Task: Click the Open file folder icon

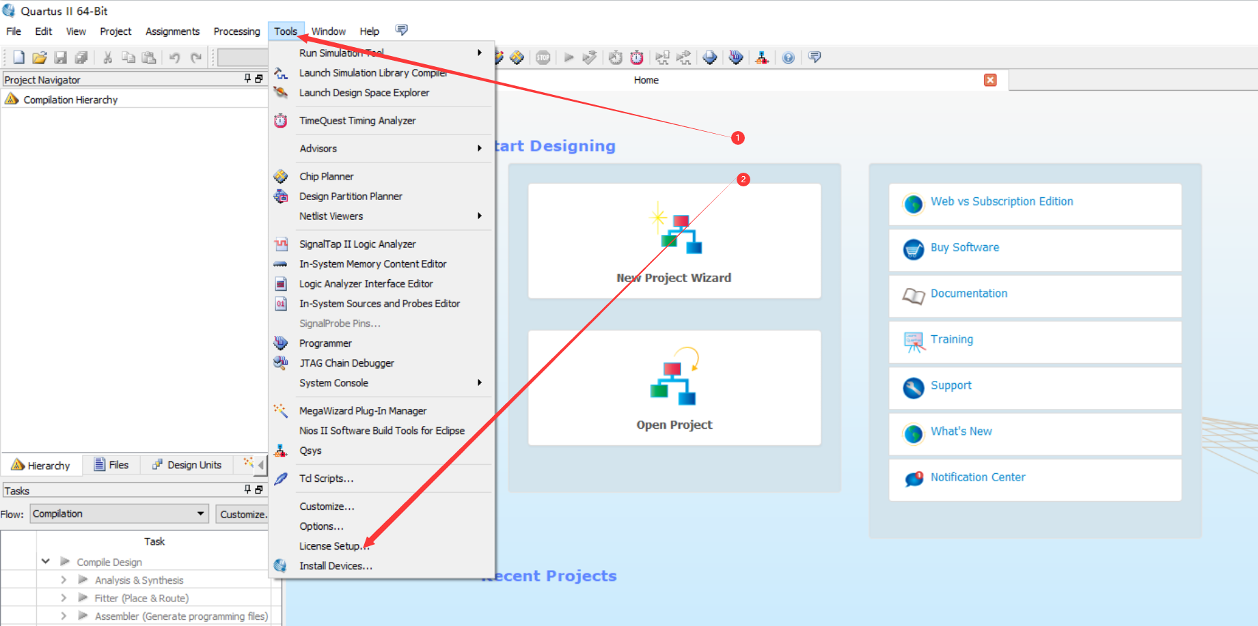Action: click(40, 57)
